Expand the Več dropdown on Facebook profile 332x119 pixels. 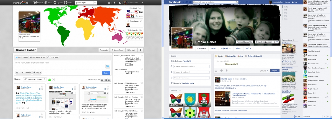[x=248, y=48]
